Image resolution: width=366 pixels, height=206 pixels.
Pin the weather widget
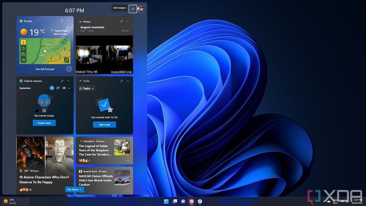61,21
